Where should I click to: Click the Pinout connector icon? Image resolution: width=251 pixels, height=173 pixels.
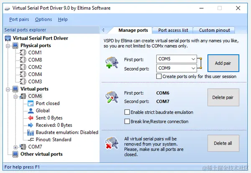click(31, 140)
